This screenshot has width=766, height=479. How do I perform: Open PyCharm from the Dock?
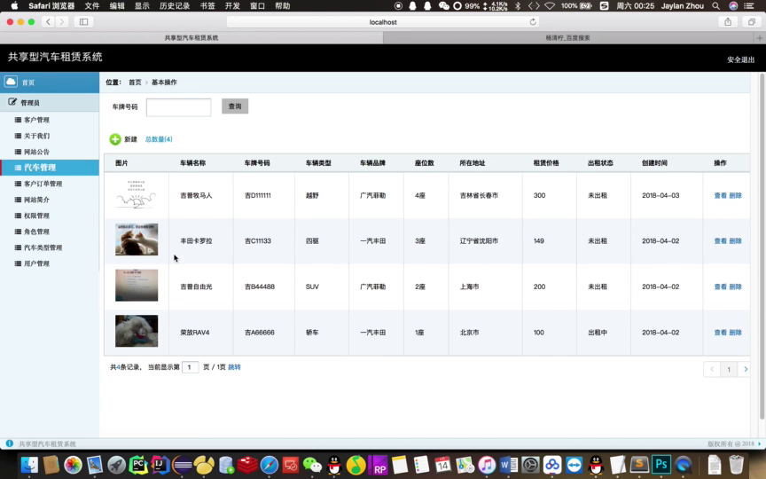coord(138,465)
